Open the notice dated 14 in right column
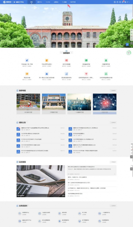The height and width of the screenshot is (227, 133). pos(93,140)
